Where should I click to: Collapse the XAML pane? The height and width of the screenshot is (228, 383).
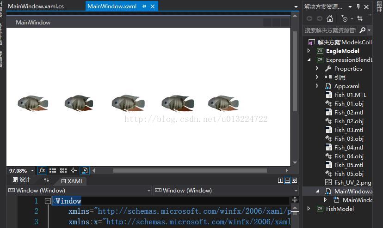[295, 180]
